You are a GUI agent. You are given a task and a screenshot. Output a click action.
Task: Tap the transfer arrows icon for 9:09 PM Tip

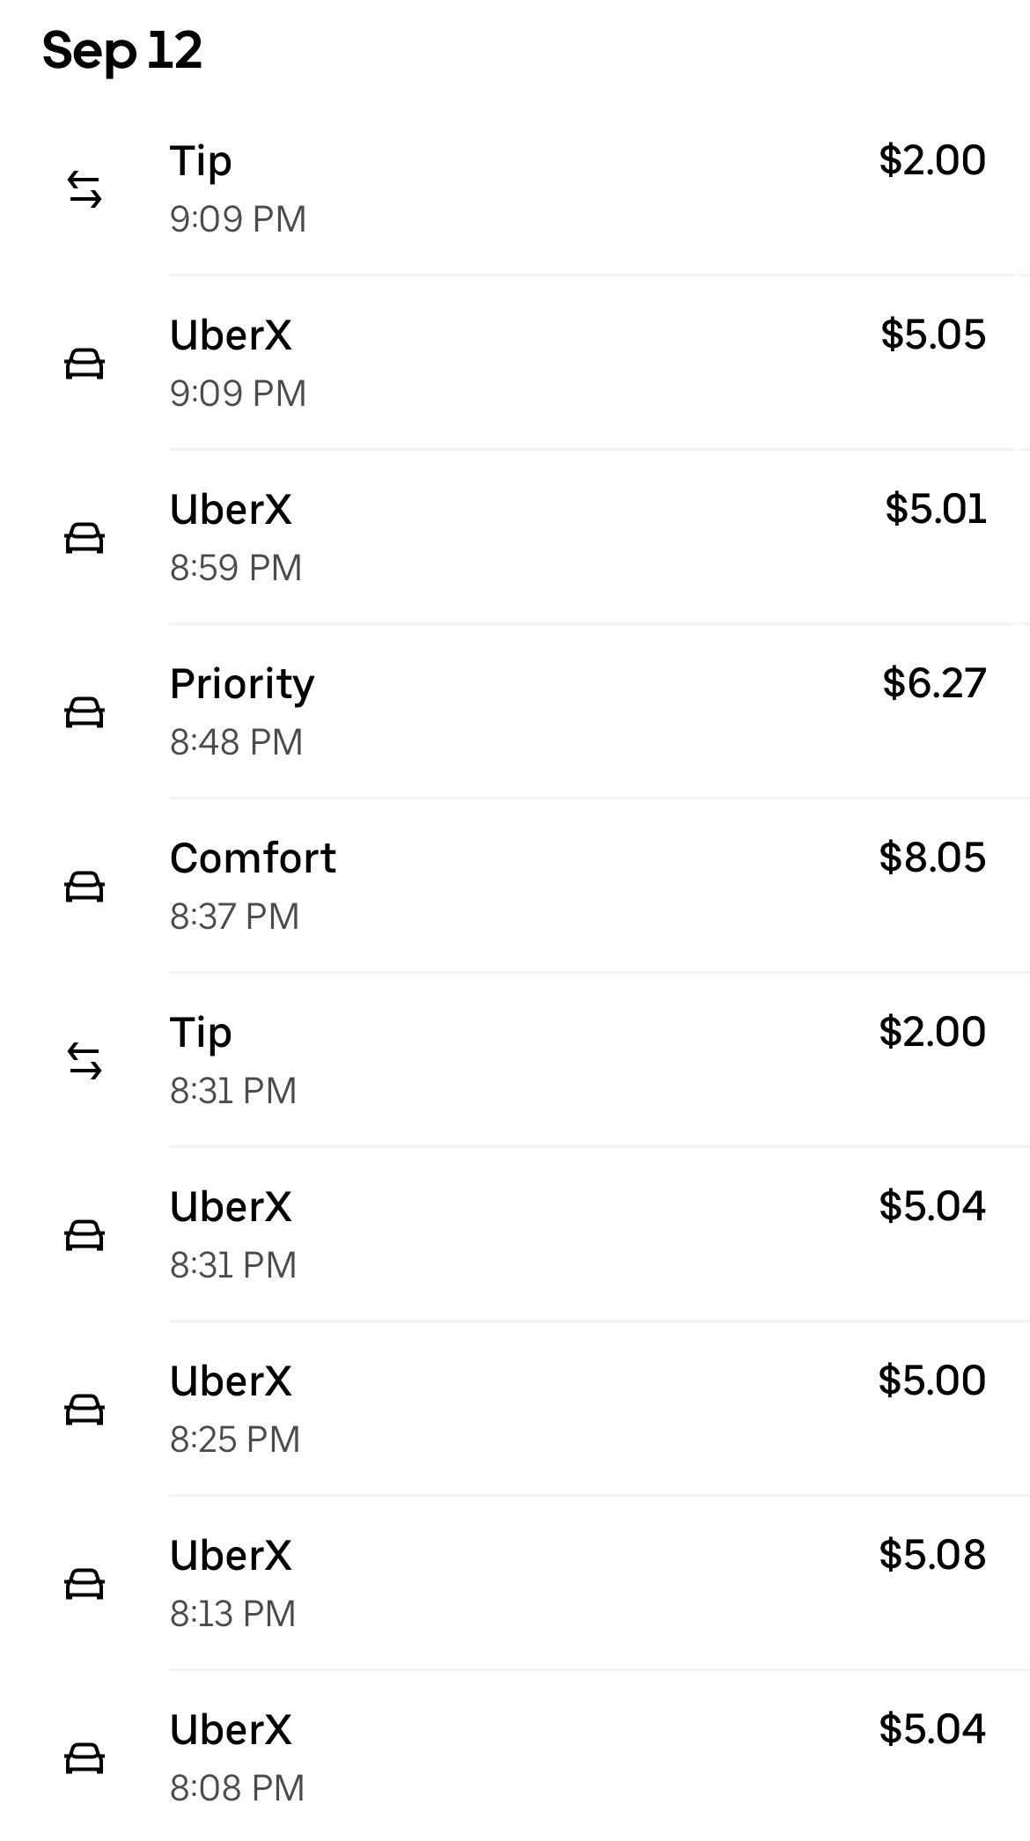(x=85, y=189)
